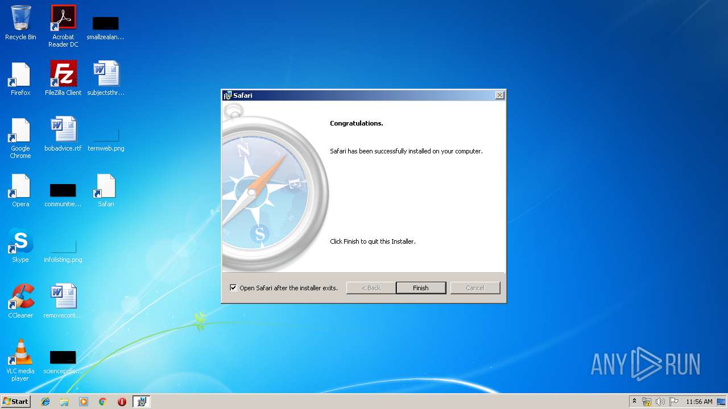This screenshot has width=728, height=409.
Task: Launch Internet Explorer from the taskbar
Action: [45, 402]
